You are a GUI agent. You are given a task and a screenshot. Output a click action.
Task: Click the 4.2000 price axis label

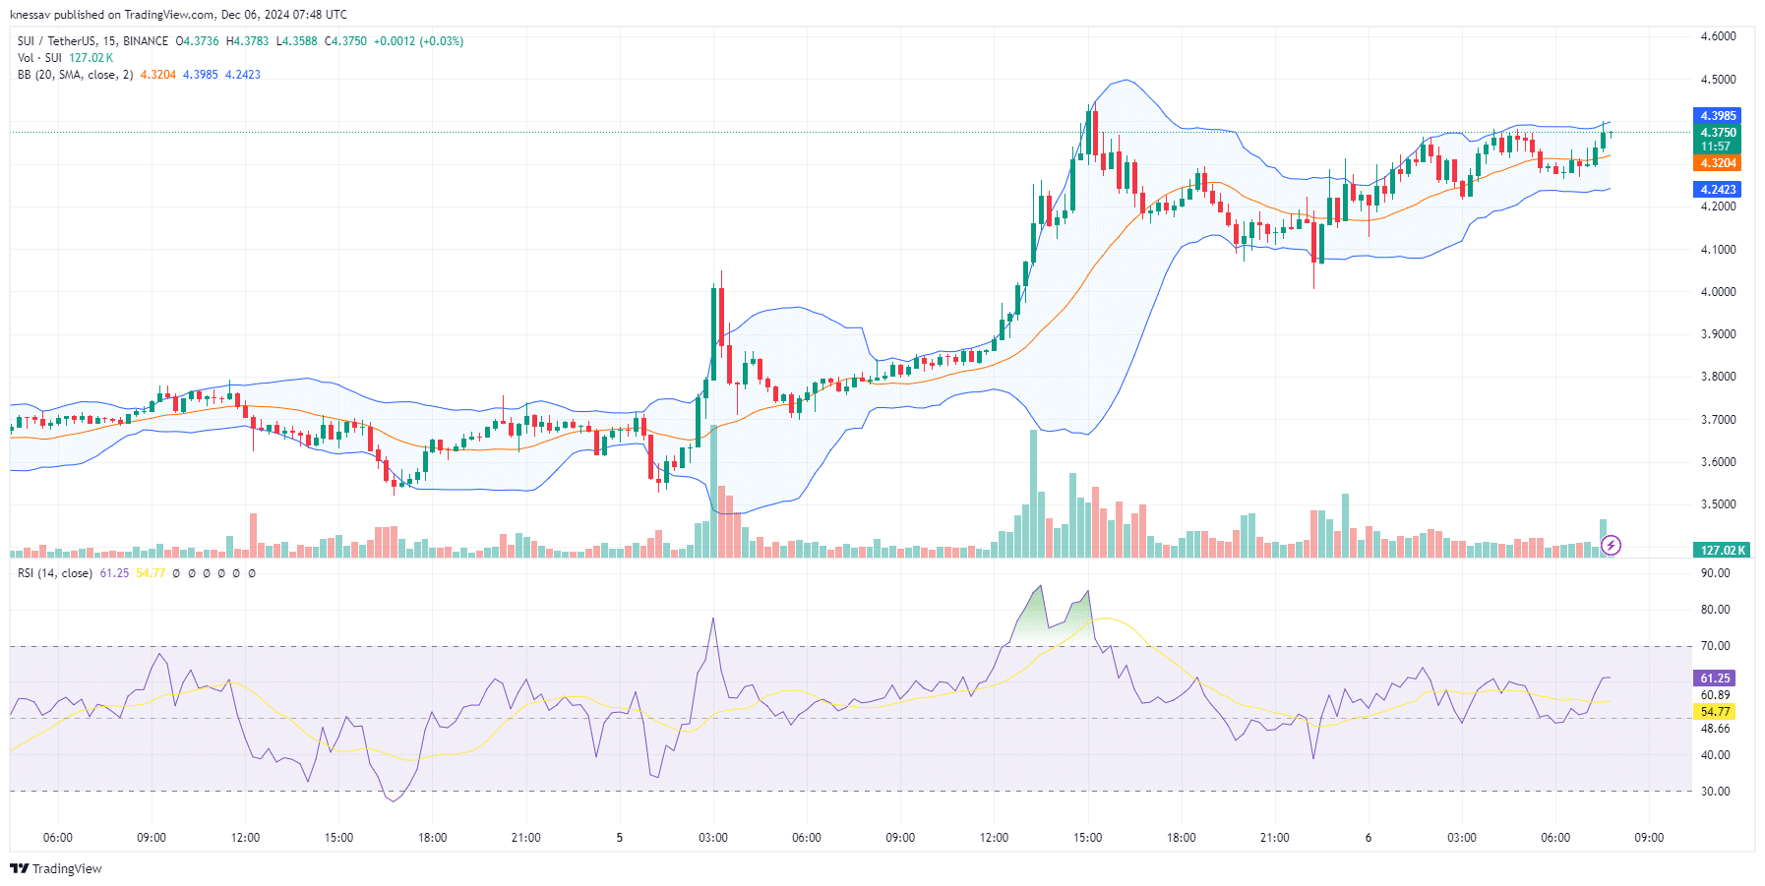[x=1718, y=207]
